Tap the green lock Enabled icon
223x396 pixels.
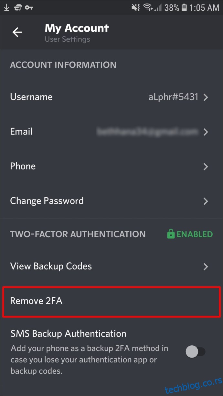click(171, 234)
